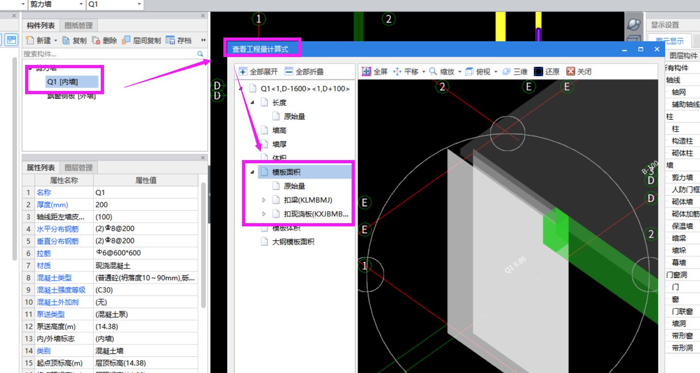Click 辅助轴线 in the layer component list
Image resolution: width=700 pixels, height=373 pixels.
pyautogui.click(x=686, y=104)
